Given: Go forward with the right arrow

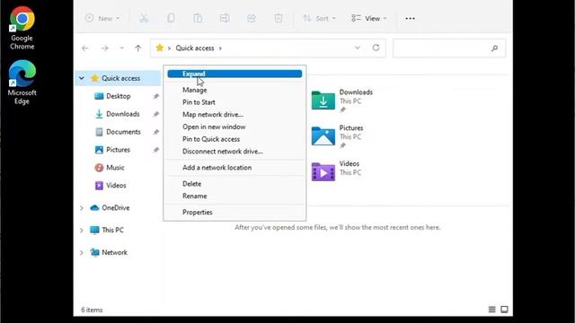Looking at the screenshot, I should 104,48.
